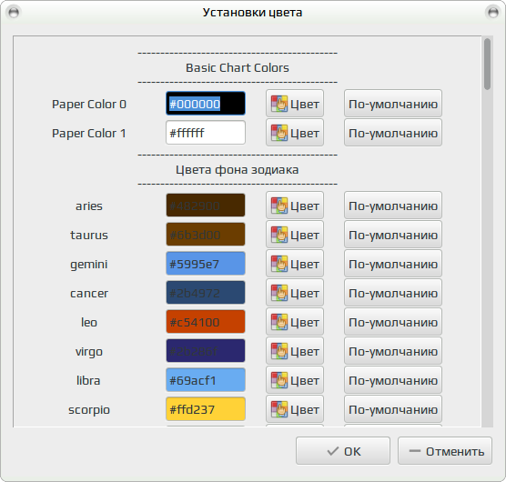
Task: Click the #5995e7 gemini color field
Action: (206, 264)
